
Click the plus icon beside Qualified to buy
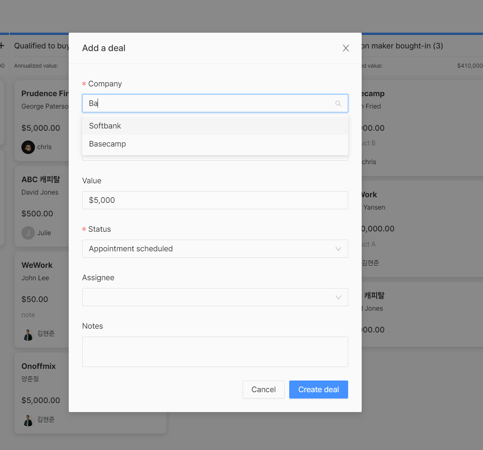click(2, 46)
